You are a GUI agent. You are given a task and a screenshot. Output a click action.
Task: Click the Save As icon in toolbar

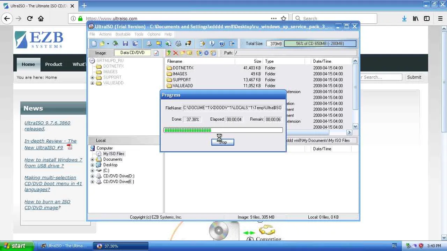[x=135, y=44]
